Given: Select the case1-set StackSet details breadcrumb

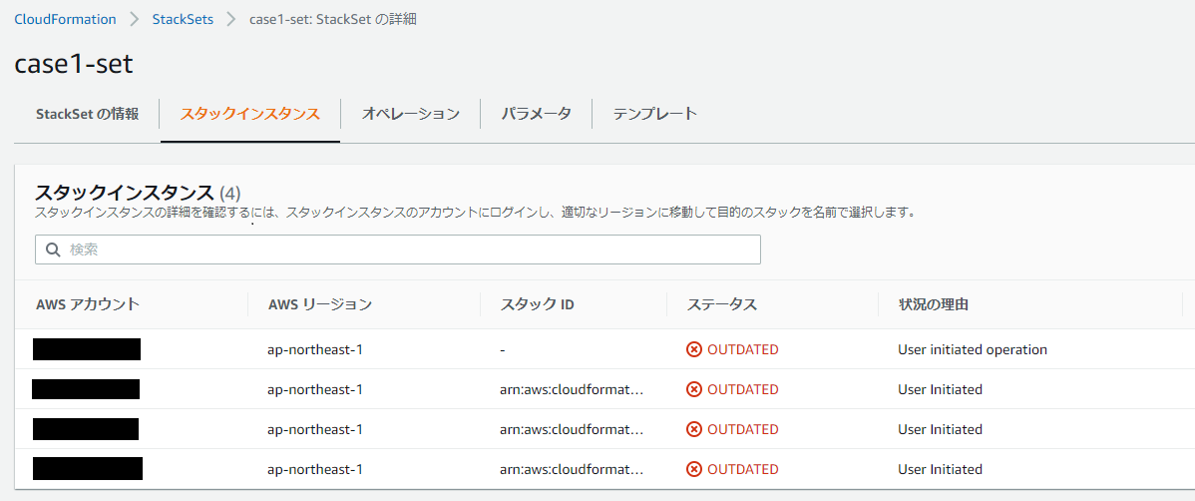Looking at the screenshot, I should click(x=333, y=19).
